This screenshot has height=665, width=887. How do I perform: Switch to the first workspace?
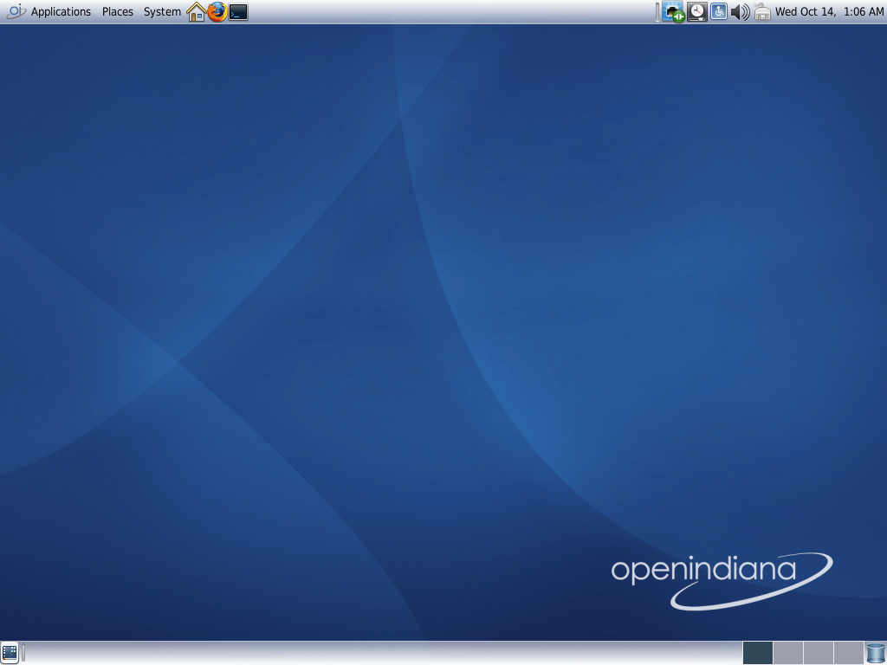tap(757, 653)
